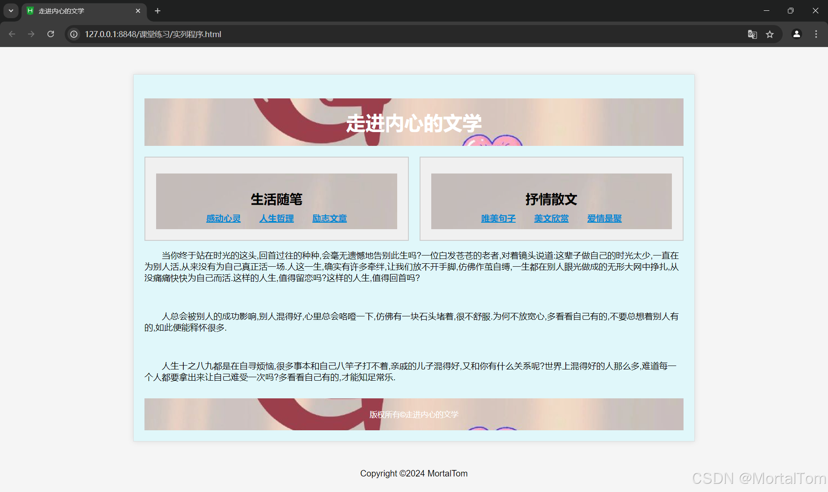Click the 走进内心的文学 page heading

pos(414,123)
